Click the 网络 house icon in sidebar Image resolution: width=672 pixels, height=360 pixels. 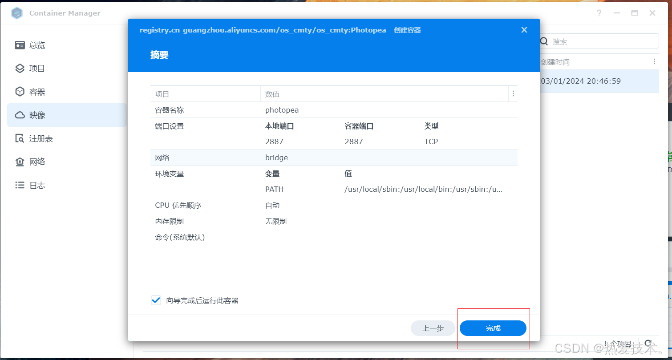(20, 162)
